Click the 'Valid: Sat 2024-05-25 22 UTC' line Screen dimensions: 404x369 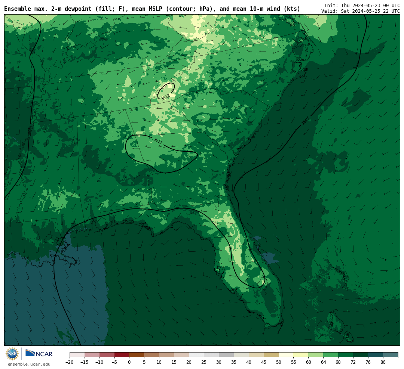[361, 11]
